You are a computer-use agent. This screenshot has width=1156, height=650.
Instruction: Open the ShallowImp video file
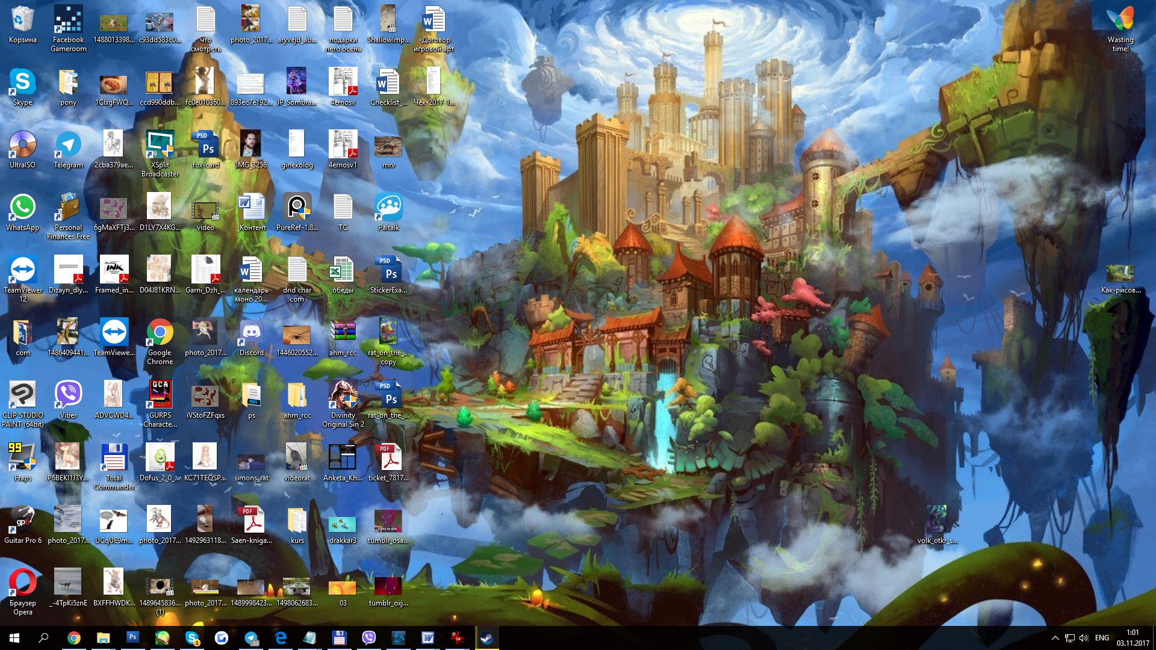click(388, 25)
